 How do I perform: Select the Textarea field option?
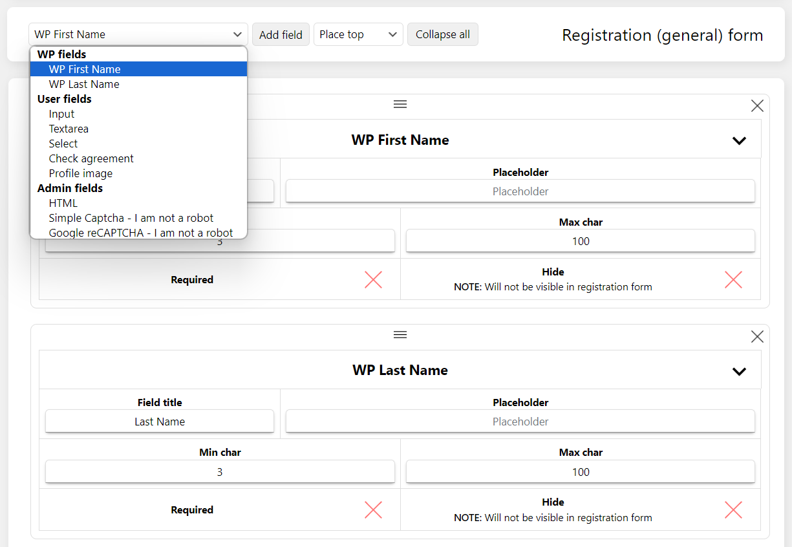point(138,129)
